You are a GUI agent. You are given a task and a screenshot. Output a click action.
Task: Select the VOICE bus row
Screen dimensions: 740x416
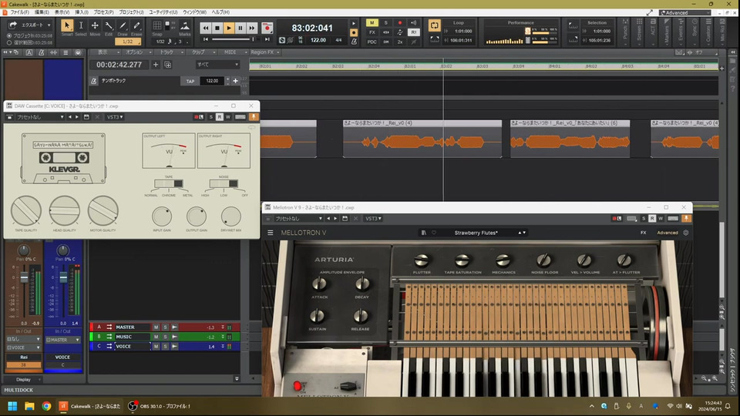click(x=165, y=346)
